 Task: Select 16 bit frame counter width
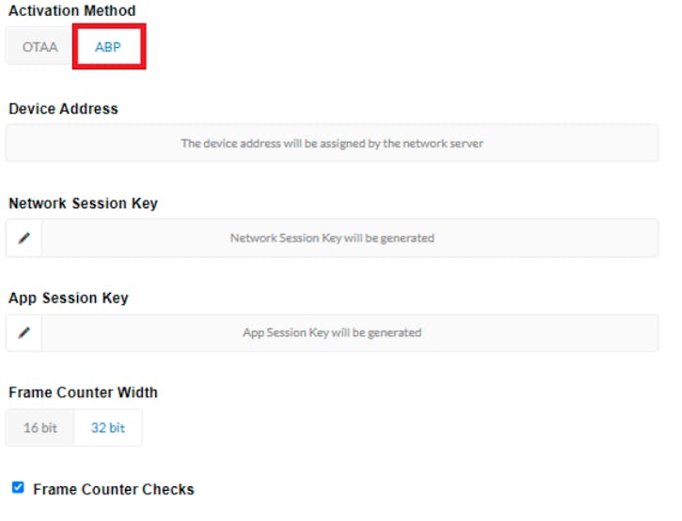[x=40, y=428]
